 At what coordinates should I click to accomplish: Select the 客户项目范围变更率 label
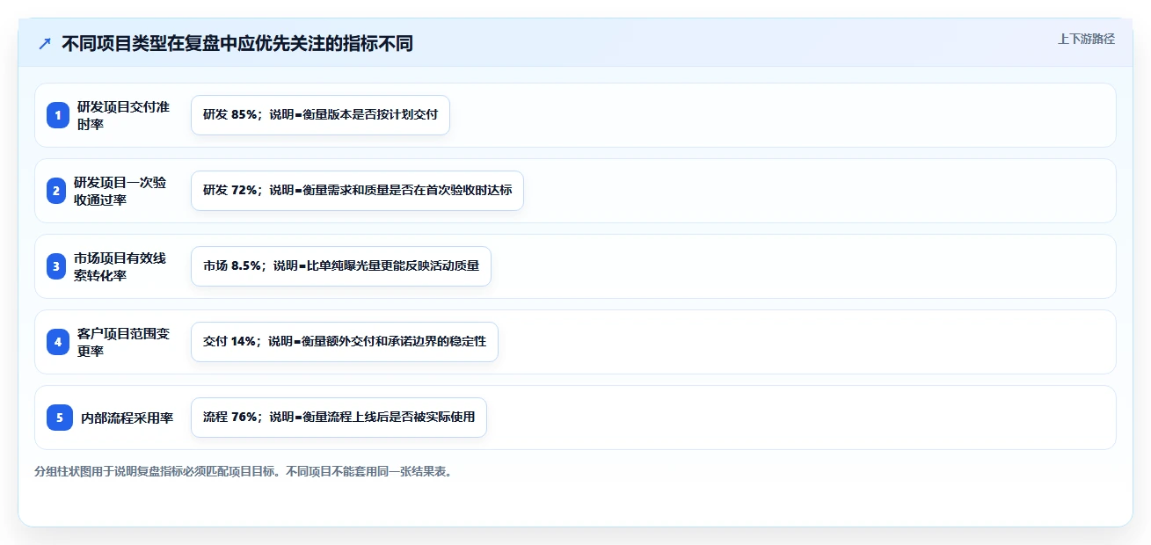pos(123,342)
